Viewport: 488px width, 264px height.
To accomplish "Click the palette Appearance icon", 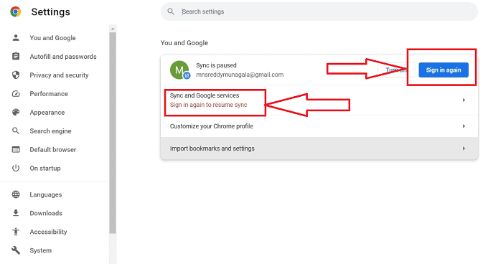I will tap(16, 112).
